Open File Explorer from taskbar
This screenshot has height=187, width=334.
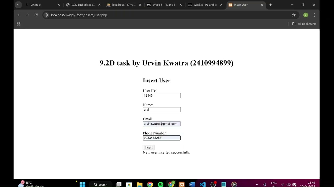pos(140,184)
